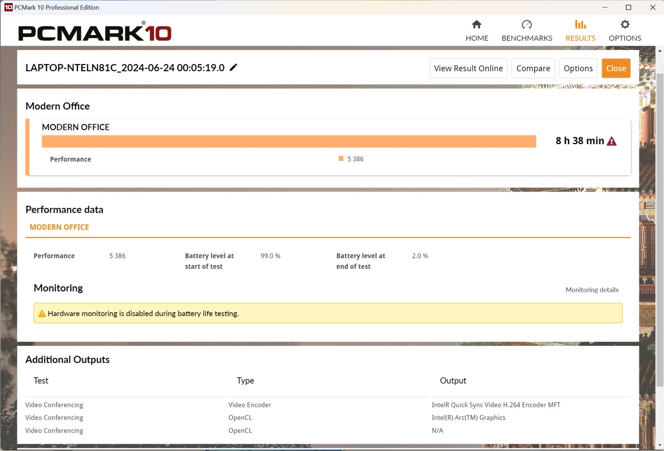Click the result name LAPTOP-NTELN81C_2024-06-24
This screenshot has width=664, height=451.
125,68
